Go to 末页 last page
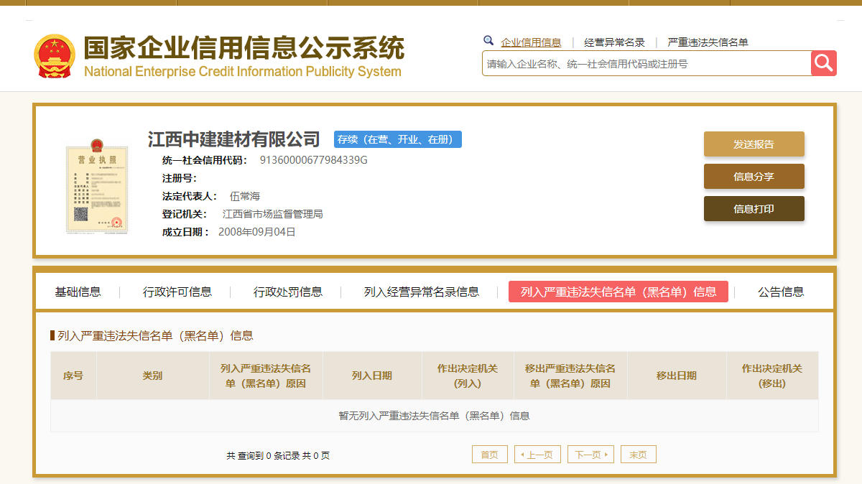The height and width of the screenshot is (484, 862). (639, 455)
